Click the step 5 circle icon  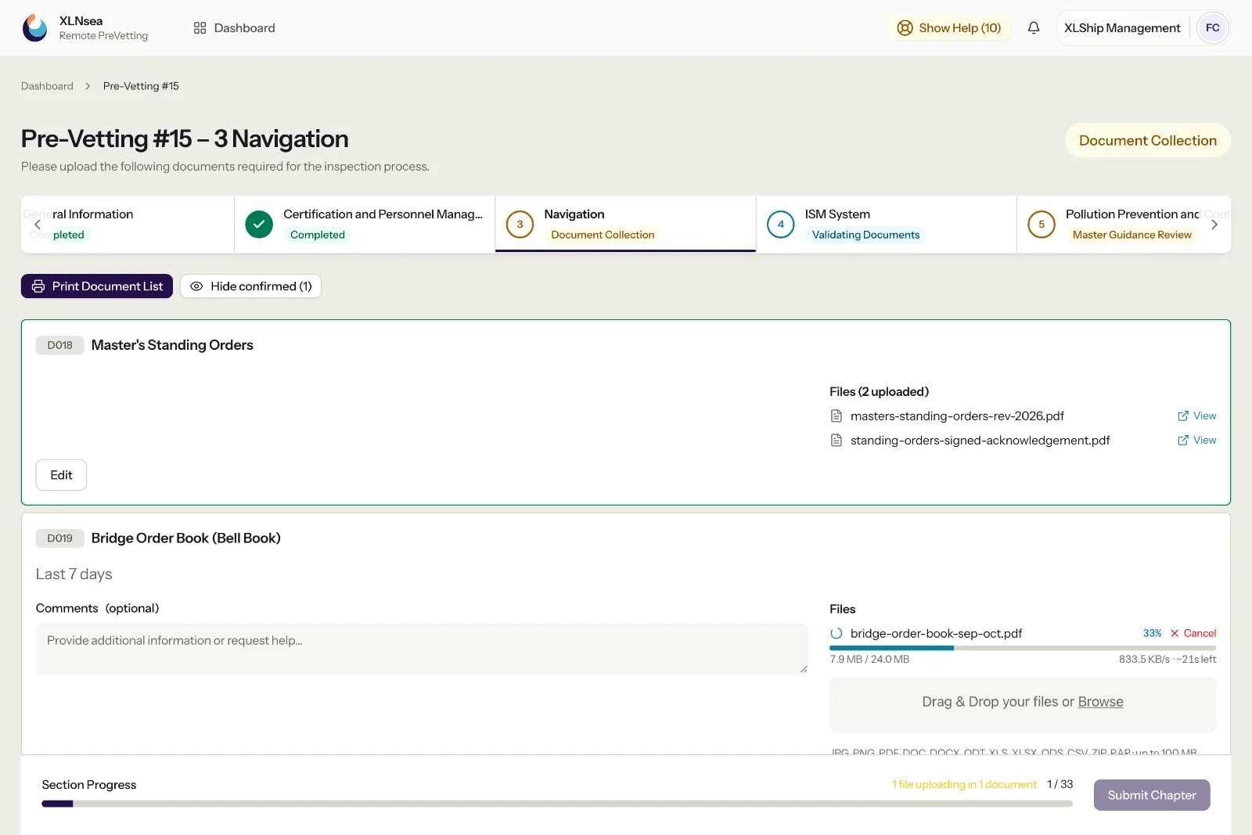point(1041,224)
